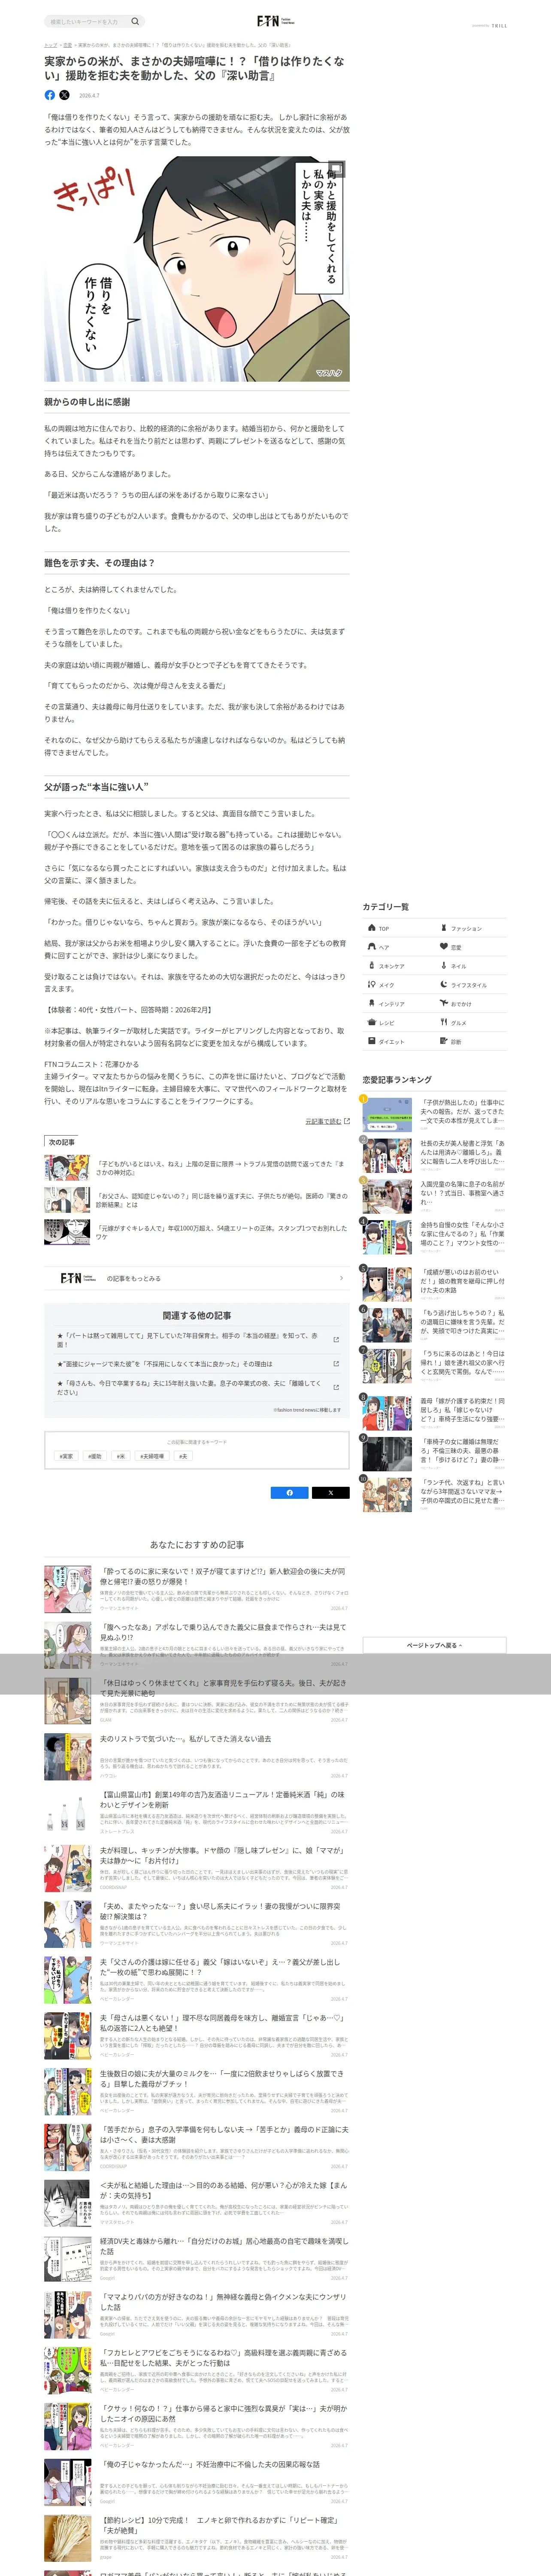551x2576 pixels.
Task: Open ranking item 「ランチ代、次返すね」
Action: [433, 1494]
